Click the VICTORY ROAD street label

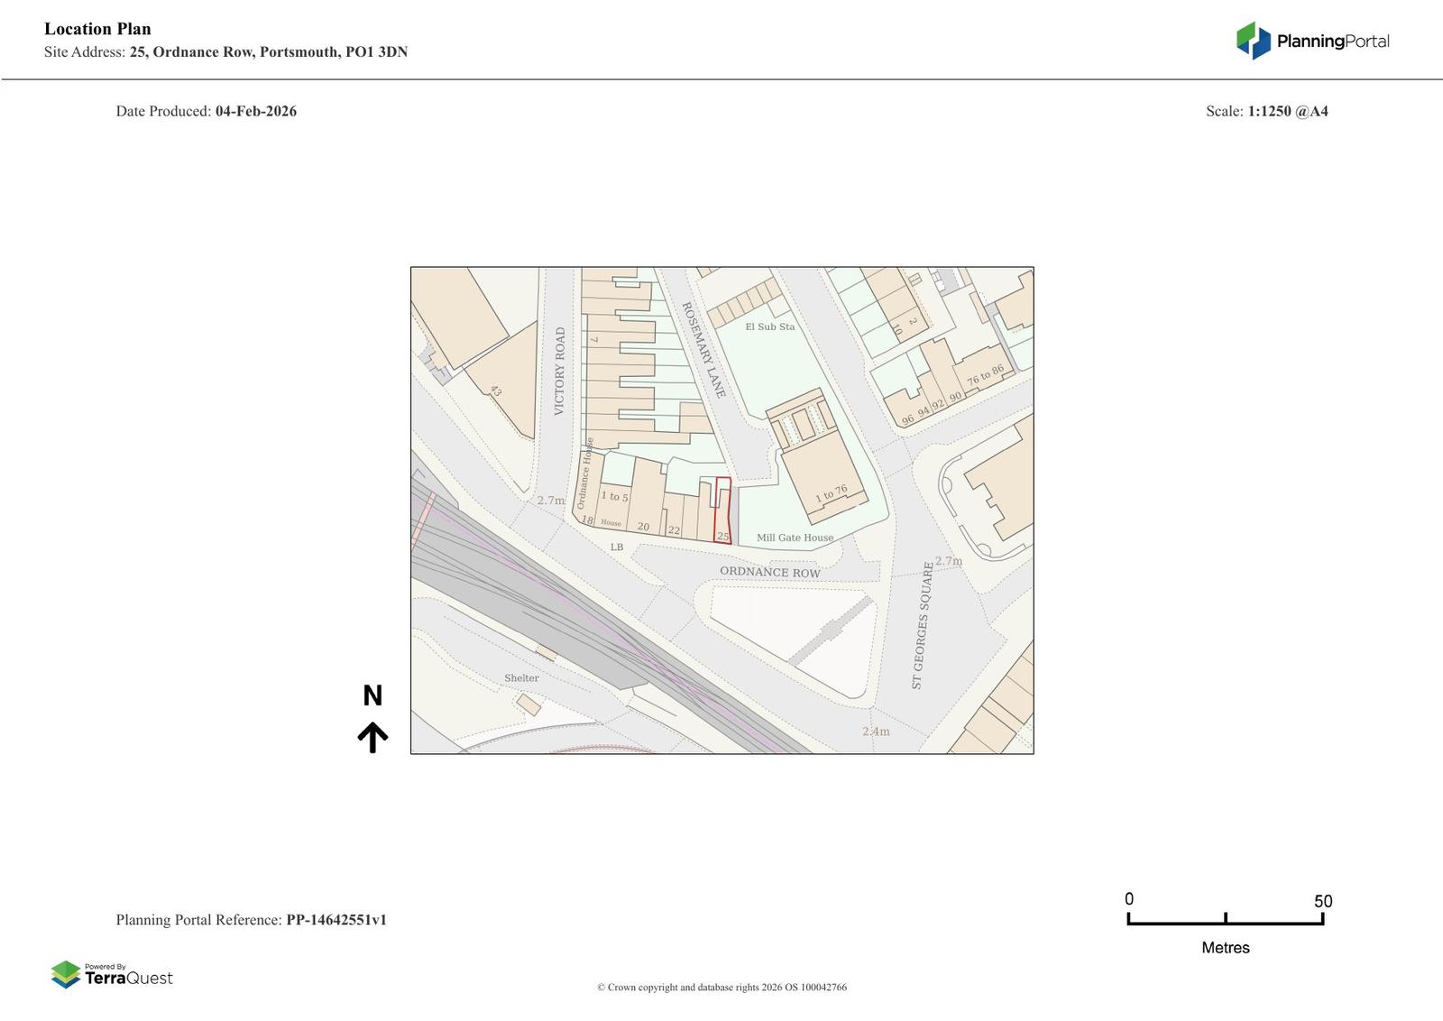(x=559, y=371)
